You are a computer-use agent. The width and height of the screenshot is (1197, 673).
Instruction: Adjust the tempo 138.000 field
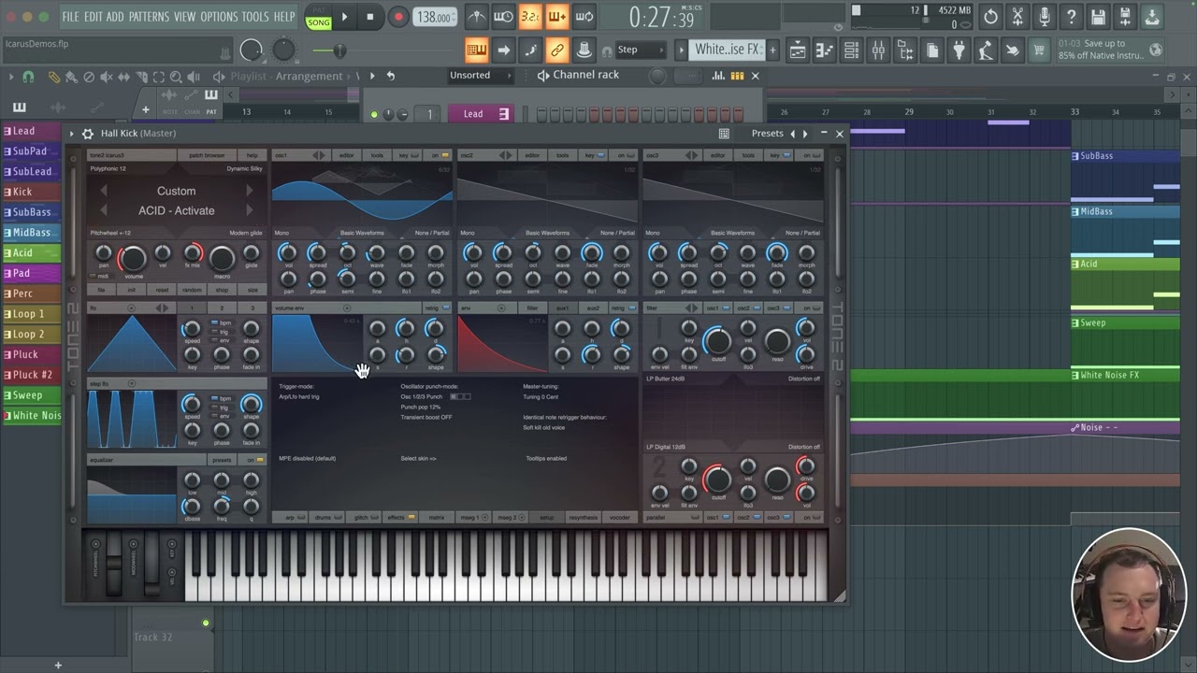(x=435, y=17)
